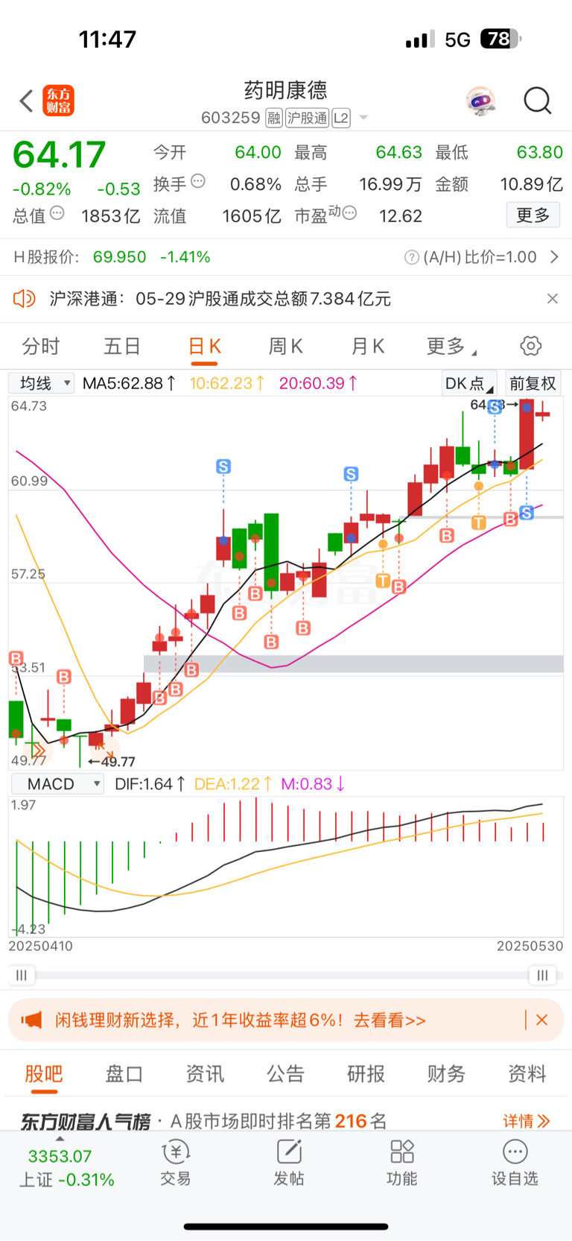The image size is (572, 1241).
Task: Open the 闲钱理财新选择 ad banner
Action: point(286,1020)
